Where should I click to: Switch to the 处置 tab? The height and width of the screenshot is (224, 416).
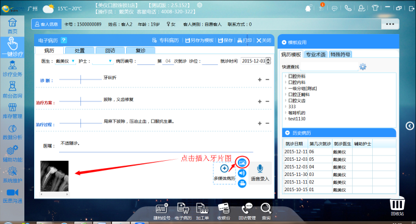80,50
